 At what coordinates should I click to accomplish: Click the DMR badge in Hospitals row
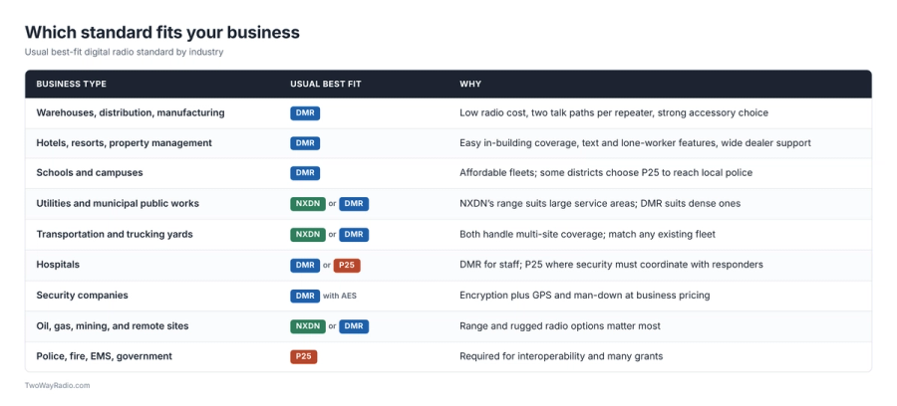coord(305,265)
